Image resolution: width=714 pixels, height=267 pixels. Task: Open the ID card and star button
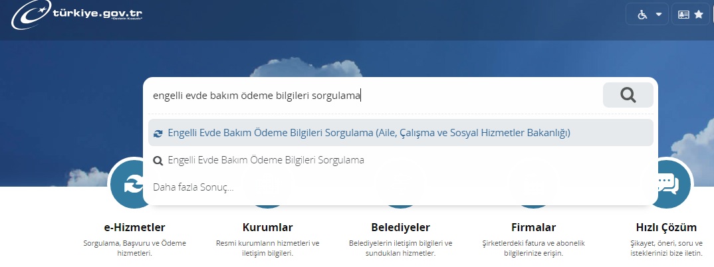pyautogui.click(x=691, y=14)
